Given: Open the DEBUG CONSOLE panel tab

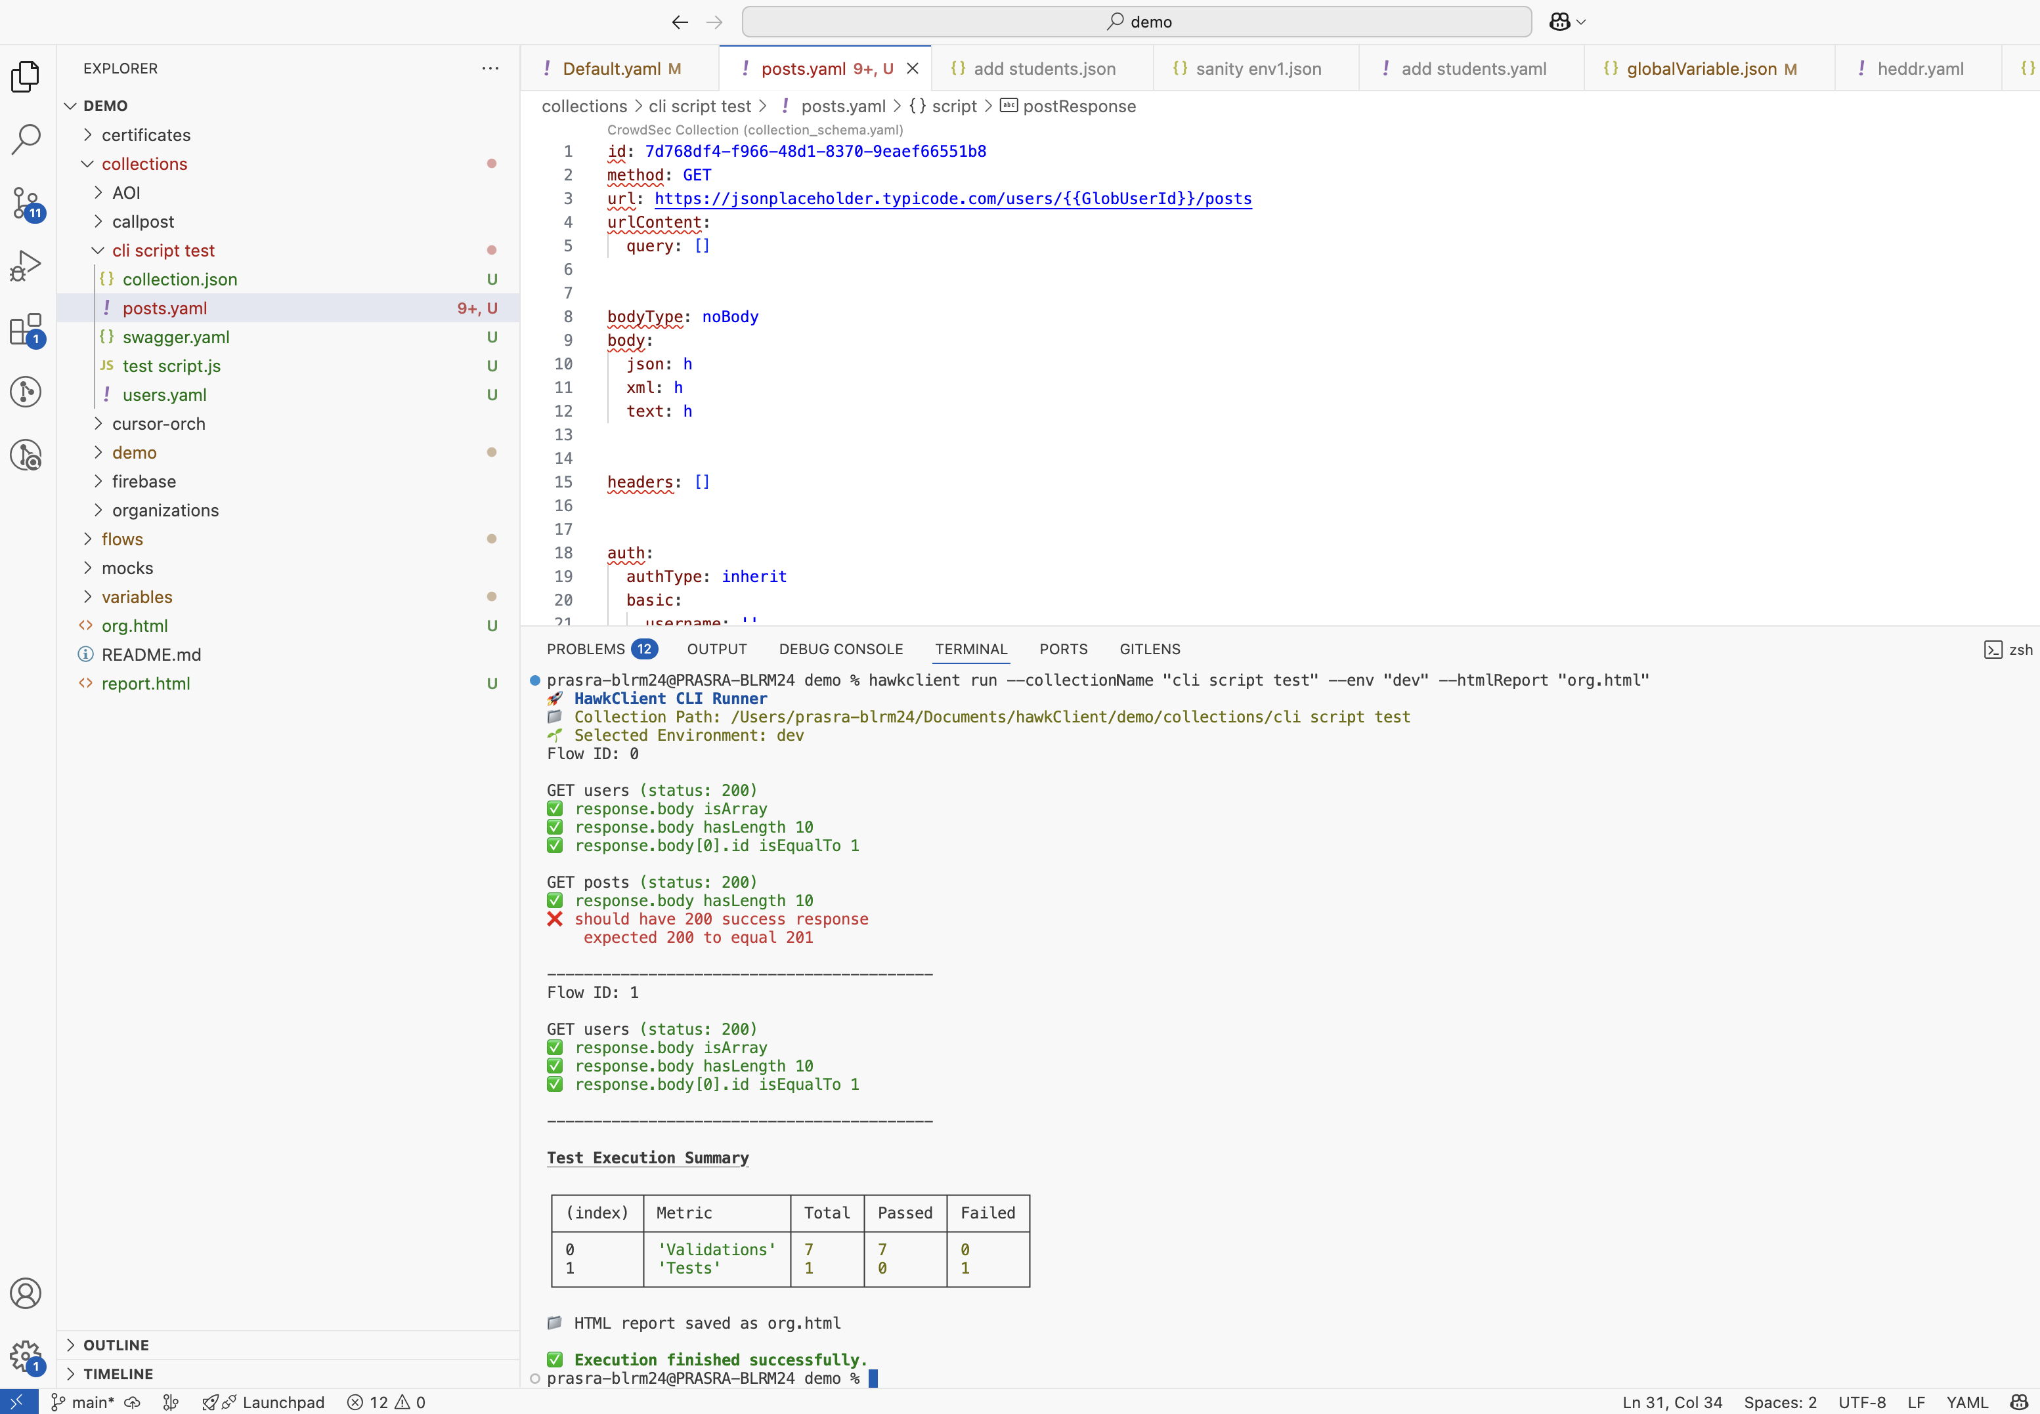Looking at the screenshot, I should coord(840,648).
